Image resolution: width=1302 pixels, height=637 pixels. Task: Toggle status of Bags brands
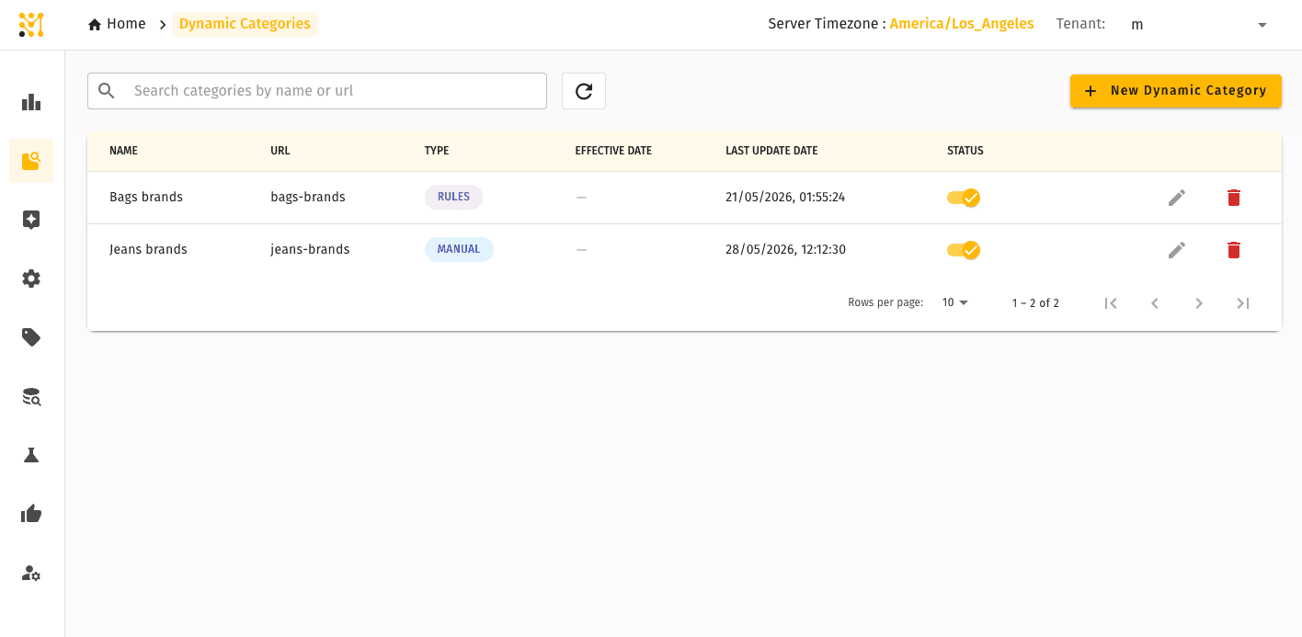coord(964,198)
